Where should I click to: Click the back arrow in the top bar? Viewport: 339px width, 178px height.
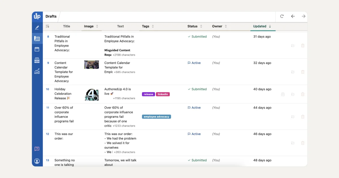pos(293,16)
